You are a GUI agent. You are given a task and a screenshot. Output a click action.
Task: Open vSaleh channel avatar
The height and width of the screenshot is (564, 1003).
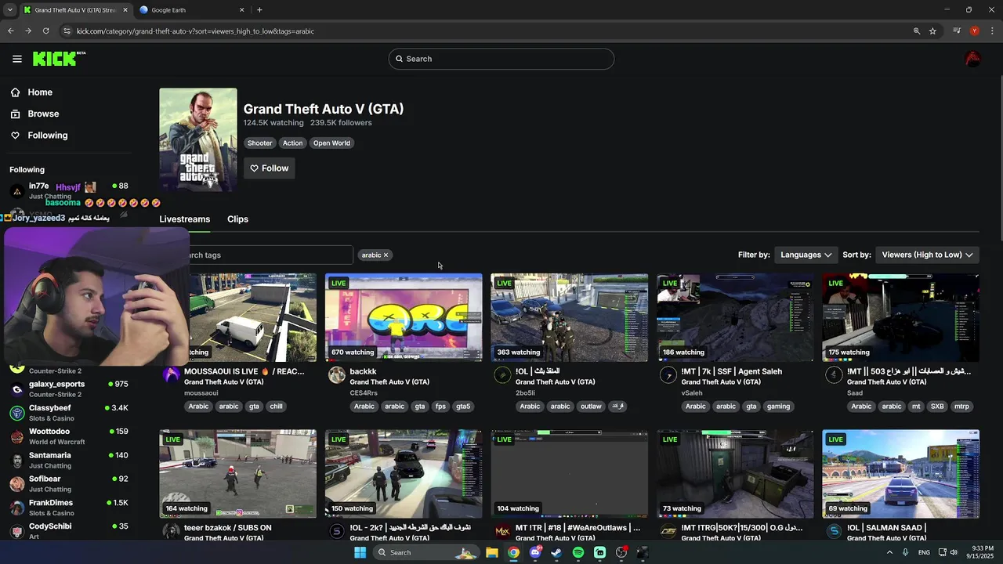tap(668, 375)
